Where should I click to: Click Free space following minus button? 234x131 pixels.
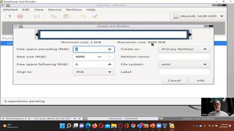point(99,64)
